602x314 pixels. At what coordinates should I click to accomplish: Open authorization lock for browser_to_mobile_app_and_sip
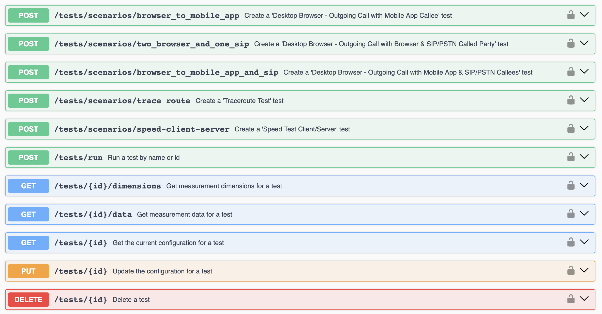coord(571,72)
